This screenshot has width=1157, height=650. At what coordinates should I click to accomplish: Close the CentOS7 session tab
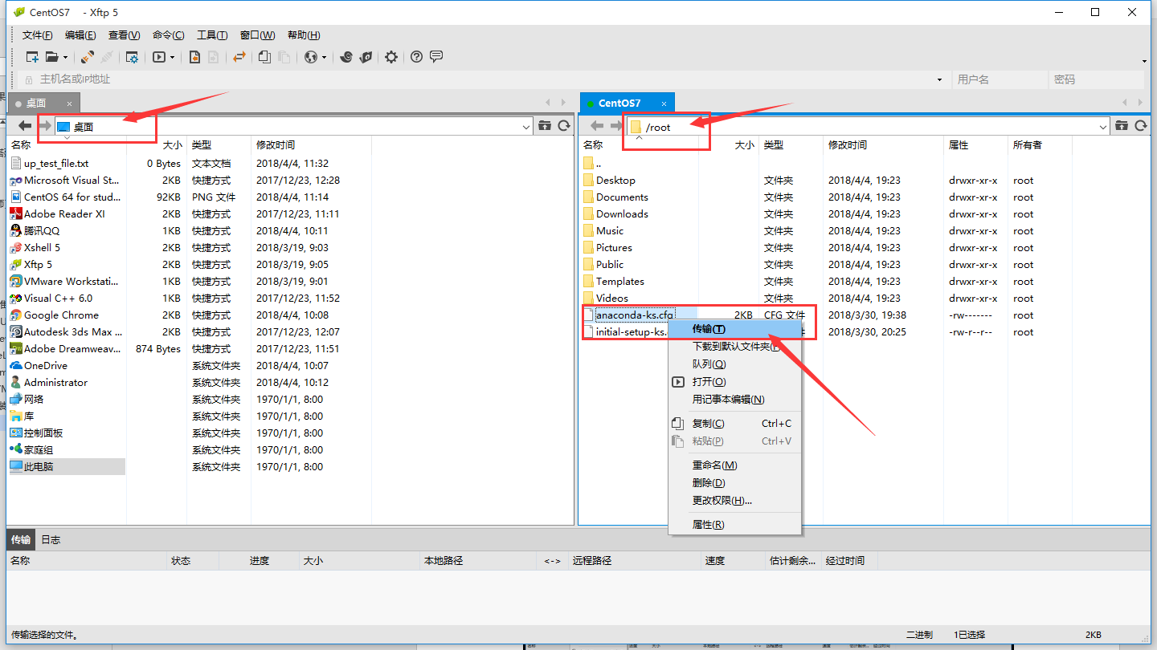(x=664, y=104)
